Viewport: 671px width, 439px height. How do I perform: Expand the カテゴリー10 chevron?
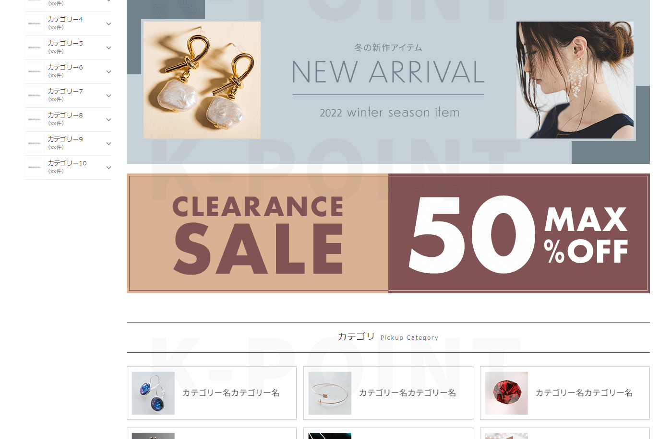[108, 167]
